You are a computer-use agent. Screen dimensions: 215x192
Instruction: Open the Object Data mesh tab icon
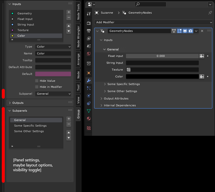click(x=89, y=111)
